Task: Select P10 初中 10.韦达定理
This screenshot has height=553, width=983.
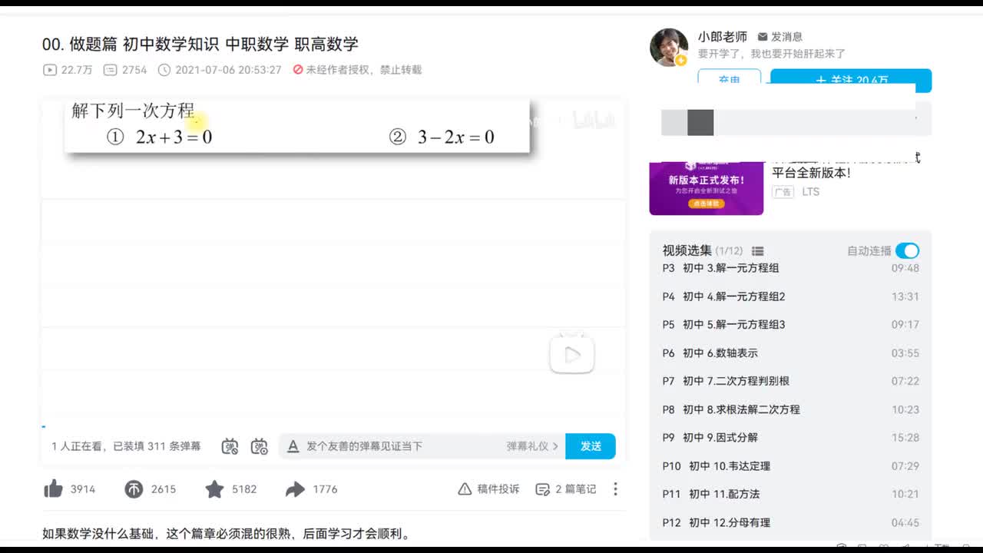Action: click(x=791, y=466)
